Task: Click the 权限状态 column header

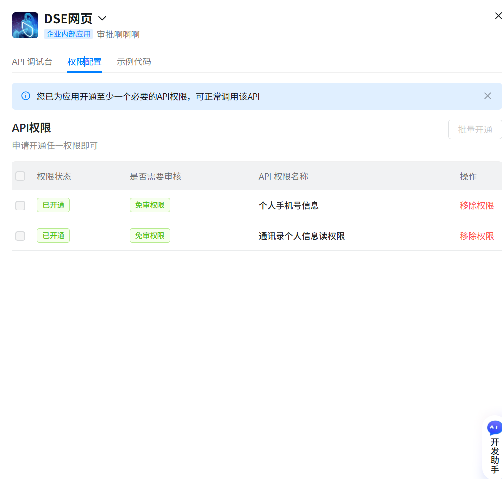Action: 54,176
